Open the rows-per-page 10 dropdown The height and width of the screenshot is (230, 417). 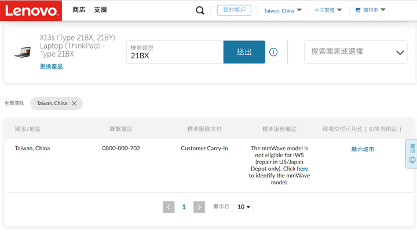point(244,207)
